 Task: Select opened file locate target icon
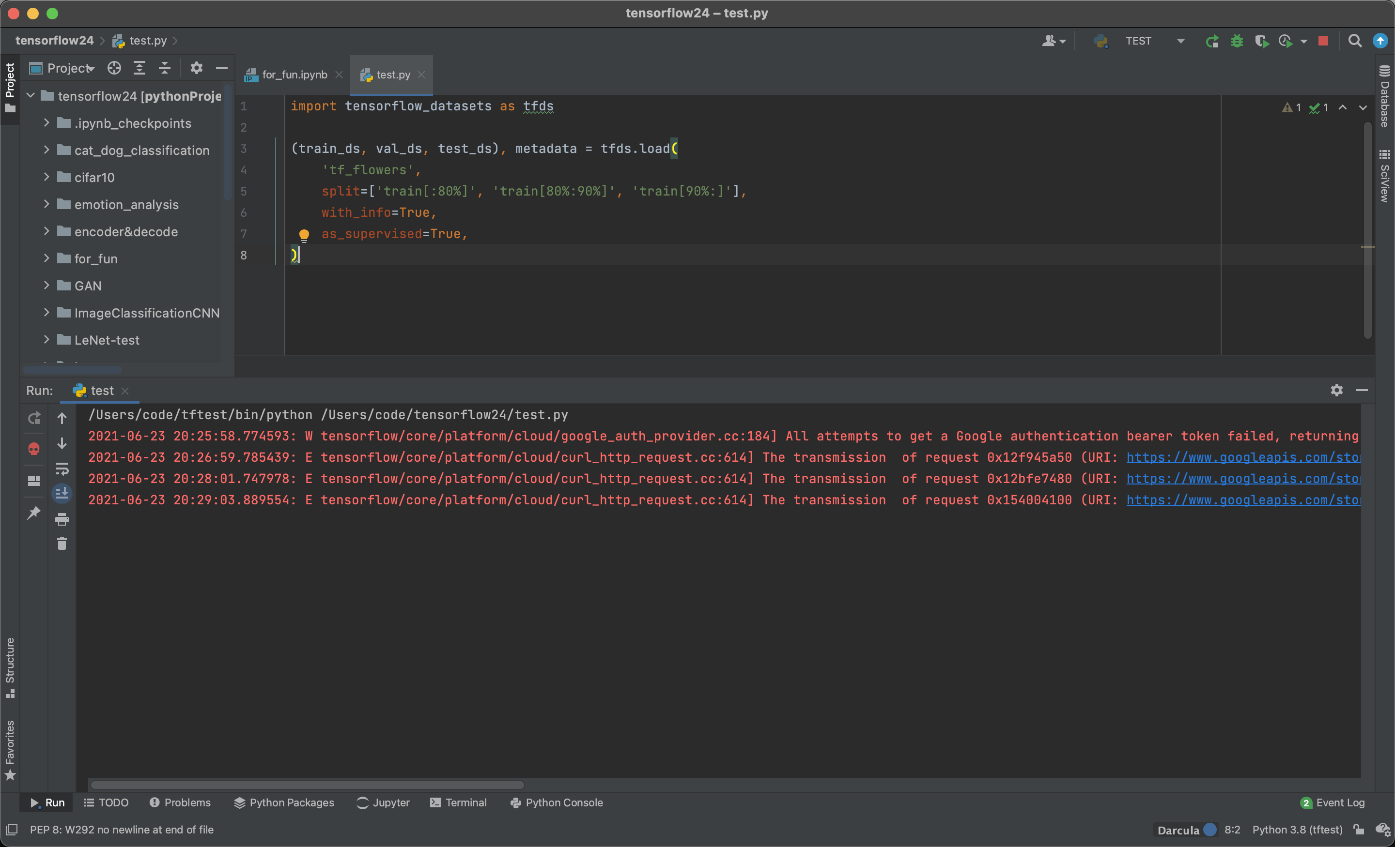(x=114, y=68)
